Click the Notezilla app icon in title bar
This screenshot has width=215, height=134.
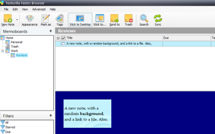point(2,3)
